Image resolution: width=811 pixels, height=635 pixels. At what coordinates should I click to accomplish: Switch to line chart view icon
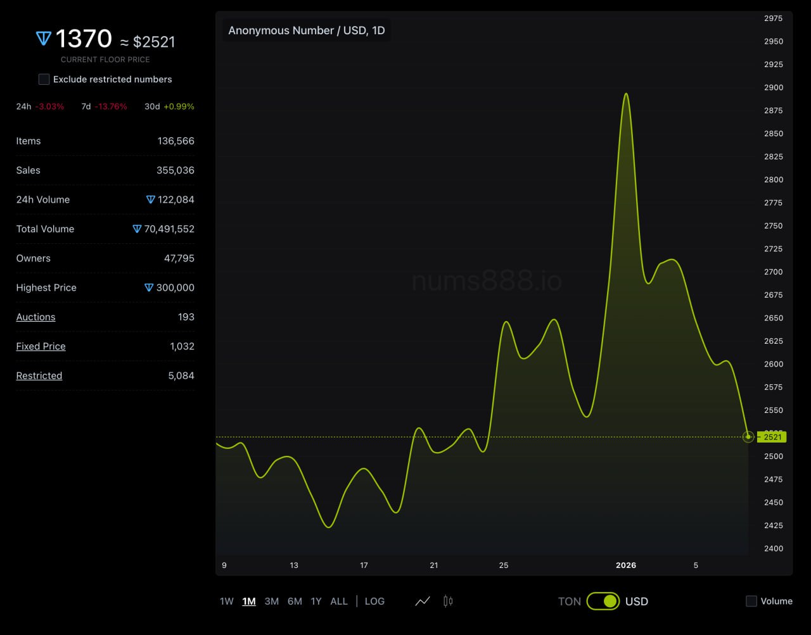[x=423, y=601]
